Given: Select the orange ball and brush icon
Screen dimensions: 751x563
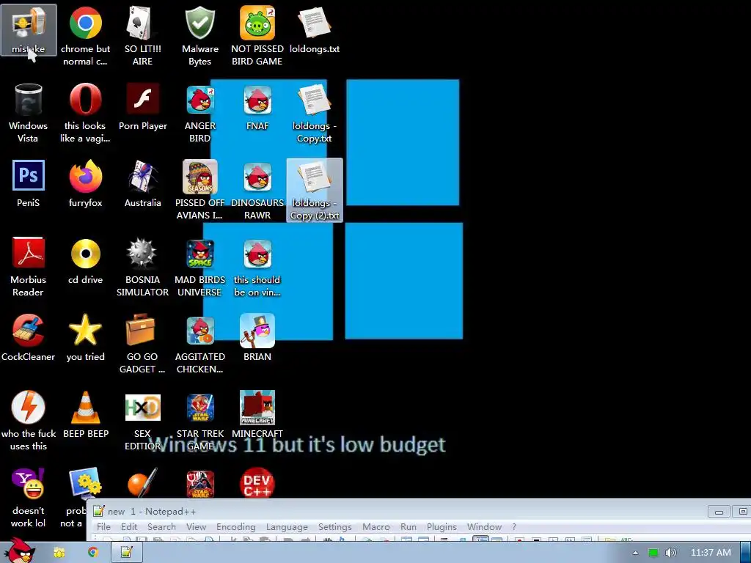Looking at the screenshot, I should [142, 482].
